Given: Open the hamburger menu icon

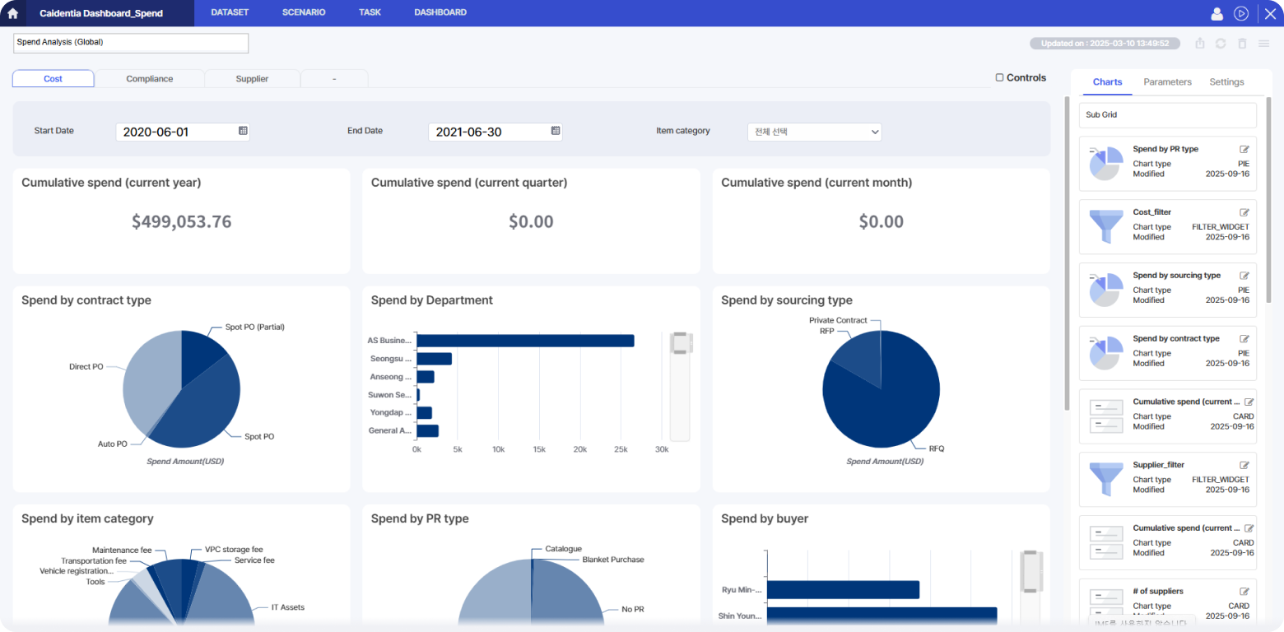Looking at the screenshot, I should [1263, 44].
